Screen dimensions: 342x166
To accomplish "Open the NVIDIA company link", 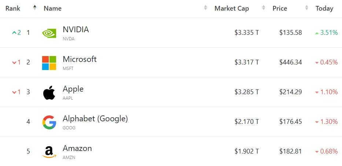I will click(x=76, y=30).
